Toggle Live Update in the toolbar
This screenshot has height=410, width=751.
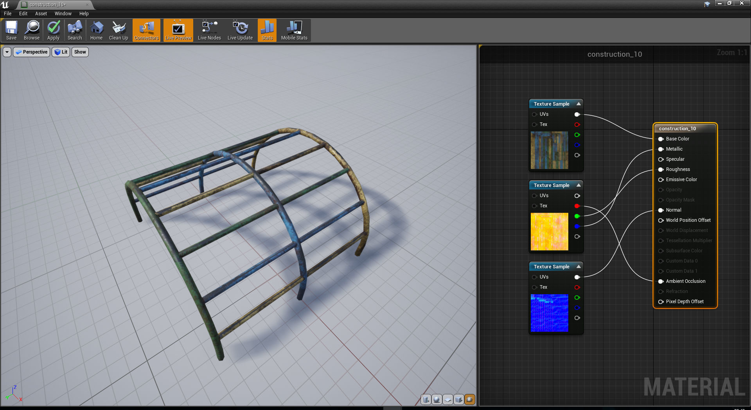pos(240,31)
